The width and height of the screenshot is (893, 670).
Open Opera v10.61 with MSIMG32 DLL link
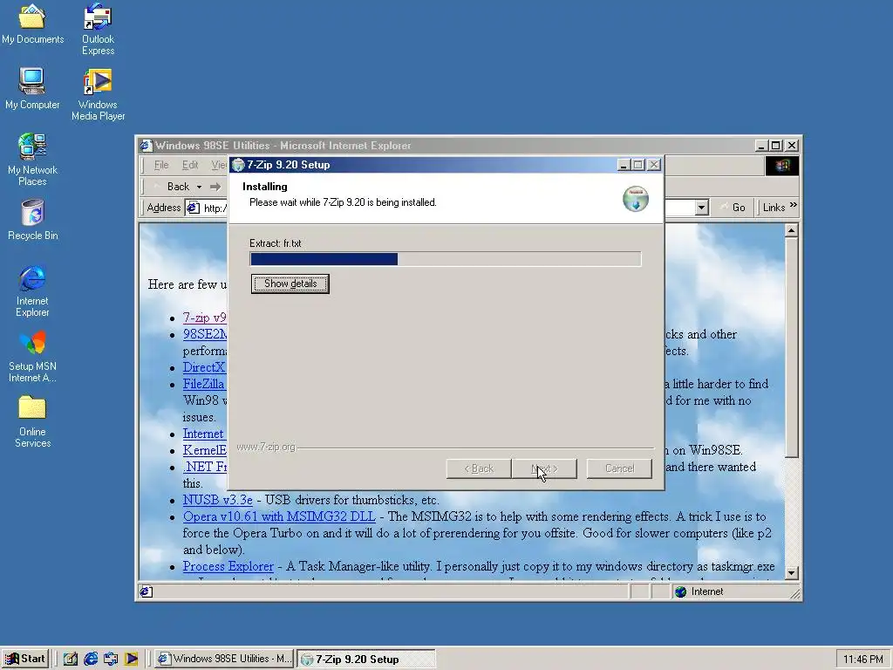279,516
